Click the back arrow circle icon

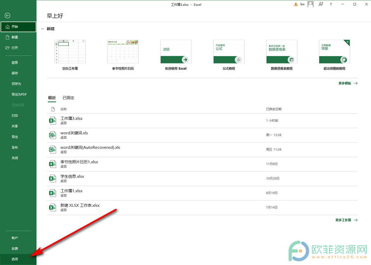pyautogui.click(x=7, y=15)
